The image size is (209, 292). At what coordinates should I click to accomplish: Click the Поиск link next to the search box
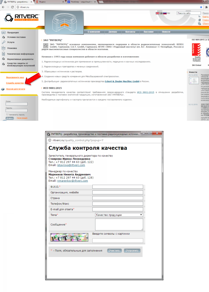tap(206, 13)
